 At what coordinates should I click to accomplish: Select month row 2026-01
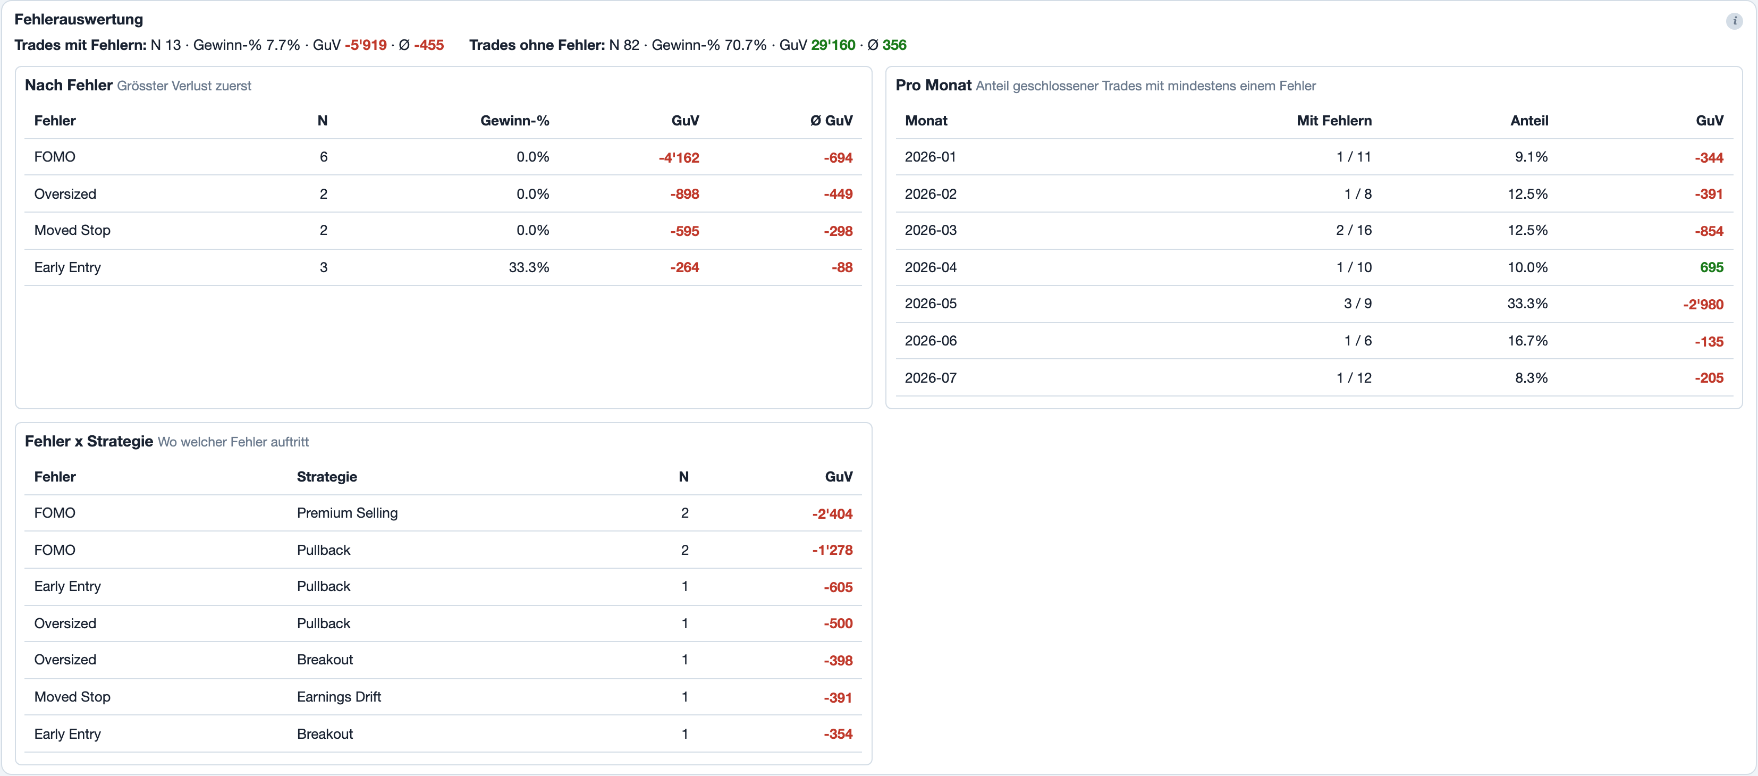coord(1314,157)
